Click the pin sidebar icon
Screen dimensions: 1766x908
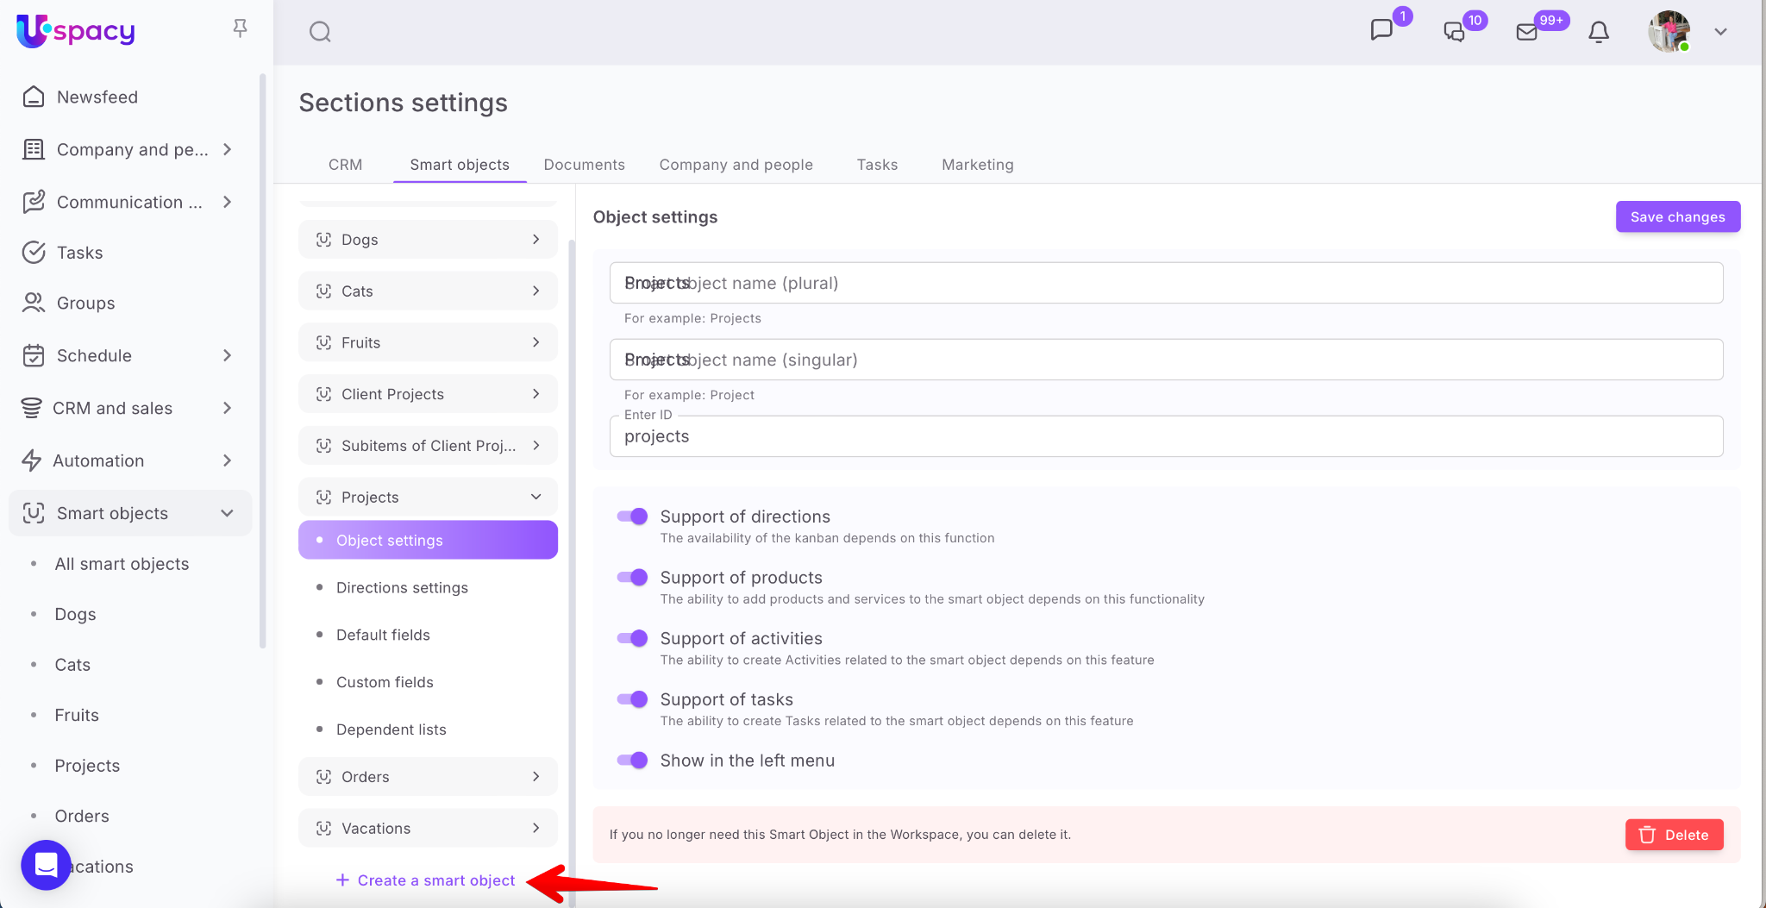click(241, 28)
